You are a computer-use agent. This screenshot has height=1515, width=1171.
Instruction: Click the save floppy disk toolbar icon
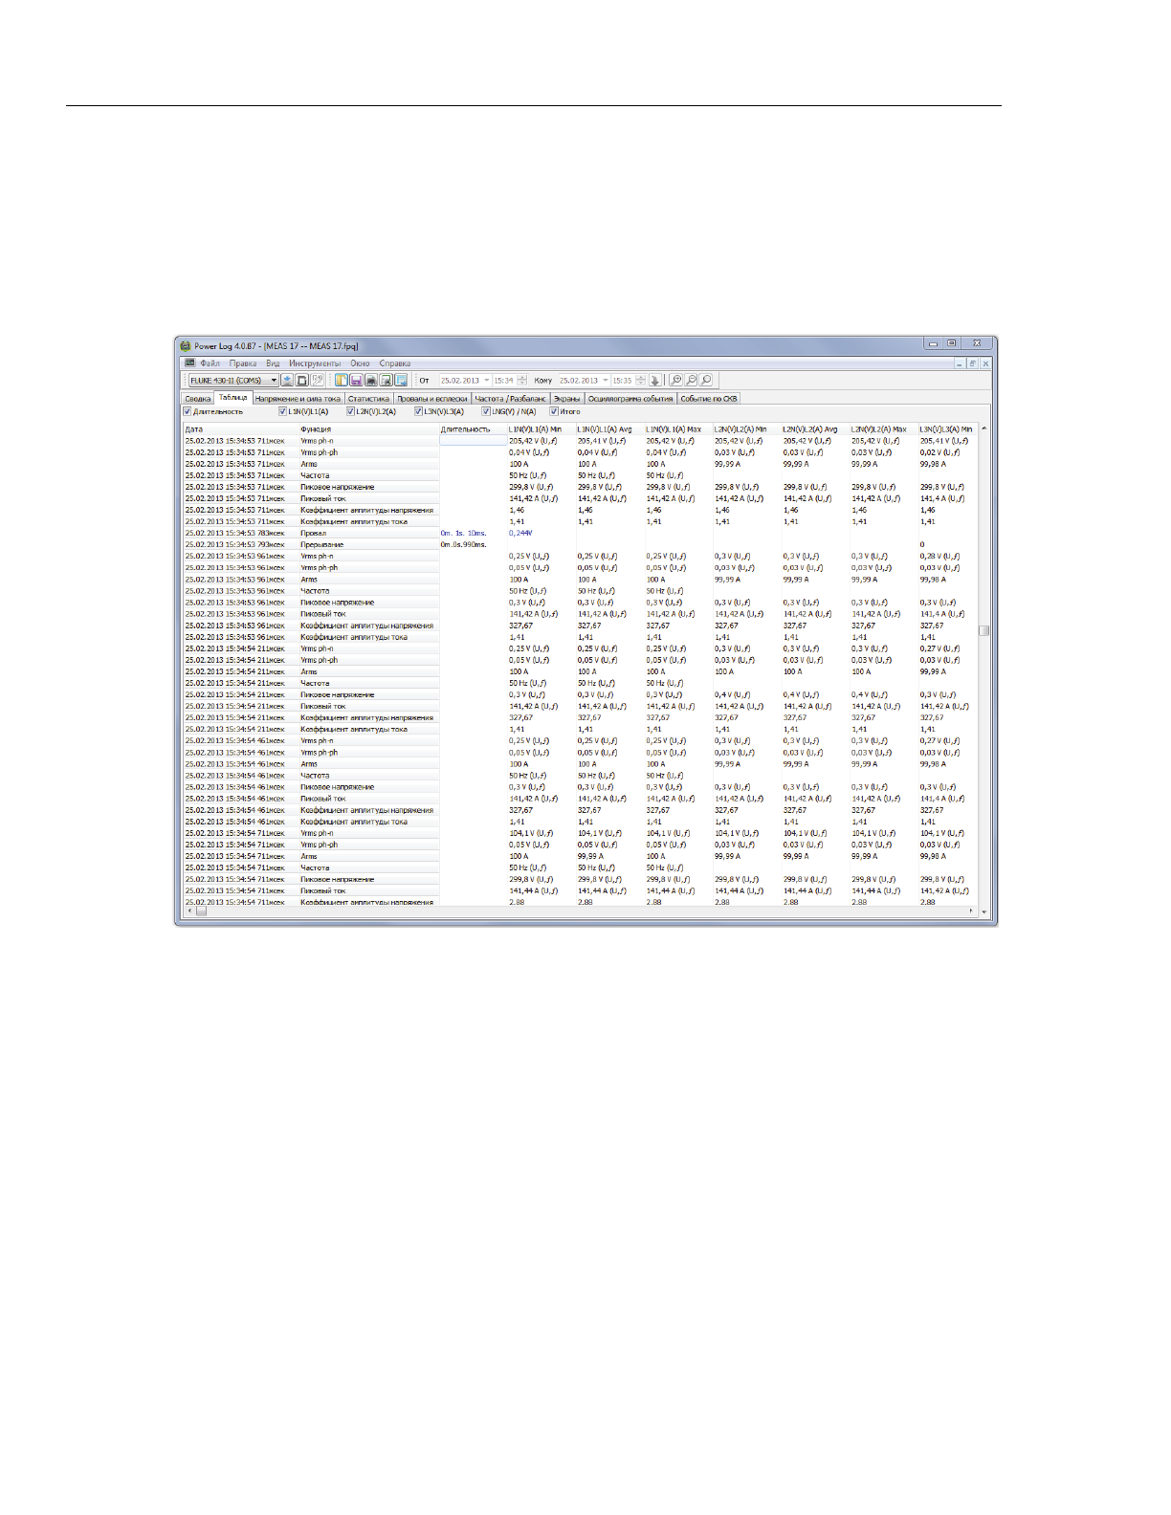tap(356, 381)
